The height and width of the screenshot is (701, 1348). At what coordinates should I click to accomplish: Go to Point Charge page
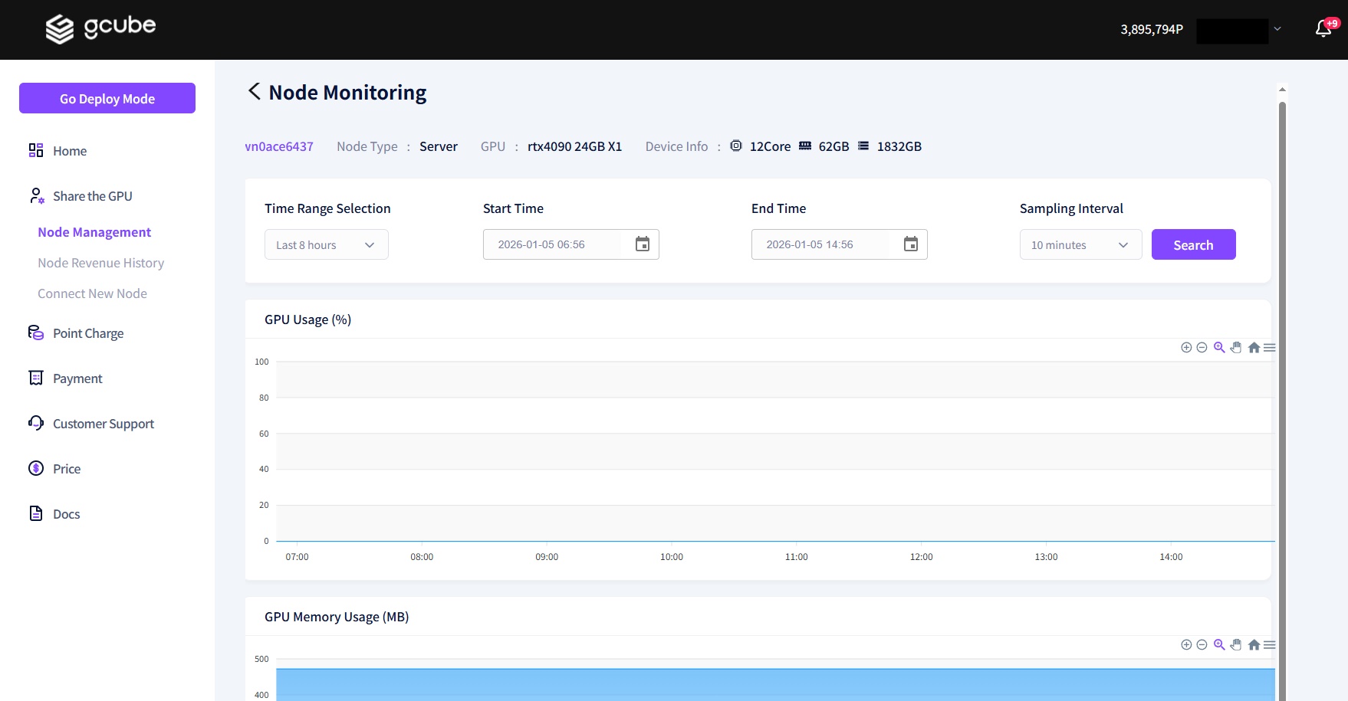[88, 333]
